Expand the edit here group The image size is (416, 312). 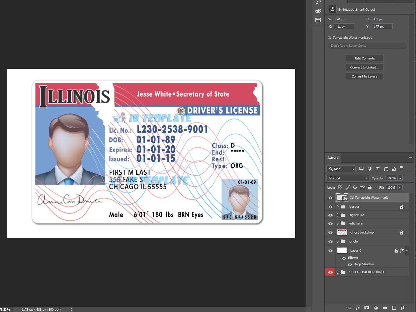click(338, 223)
